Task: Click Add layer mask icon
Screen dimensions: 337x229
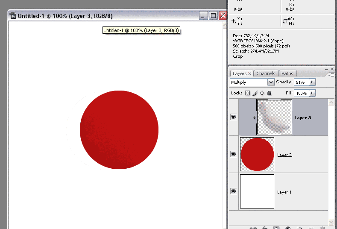Action: click(x=276, y=228)
